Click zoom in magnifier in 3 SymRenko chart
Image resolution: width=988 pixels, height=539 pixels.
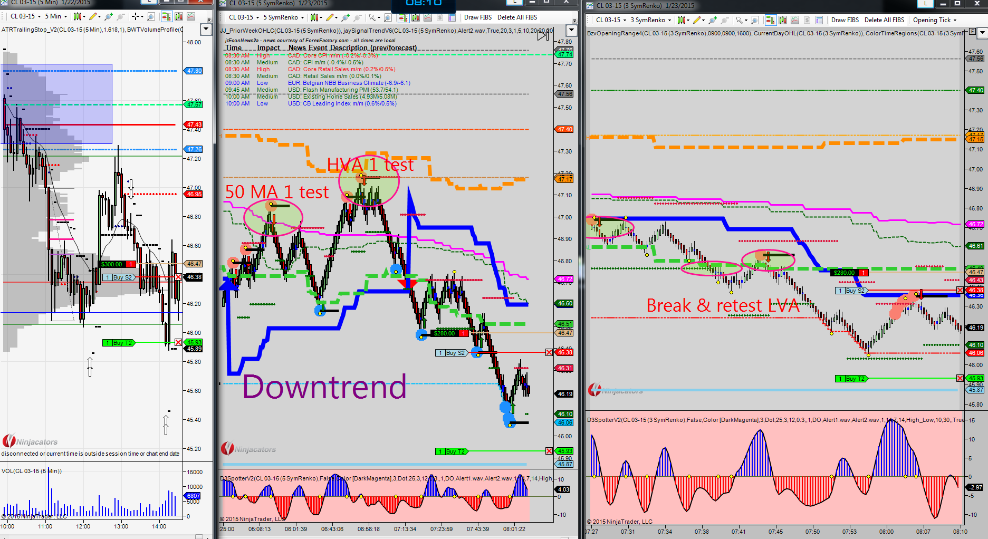[x=713, y=20]
